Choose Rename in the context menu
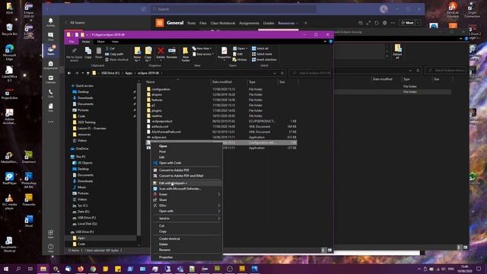487x274 pixels. (x=186, y=250)
